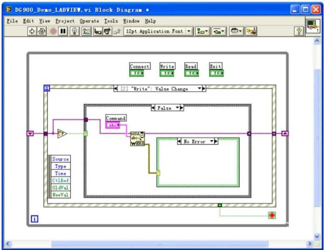Open the Reorder dropdown

[x=236, y=31]
